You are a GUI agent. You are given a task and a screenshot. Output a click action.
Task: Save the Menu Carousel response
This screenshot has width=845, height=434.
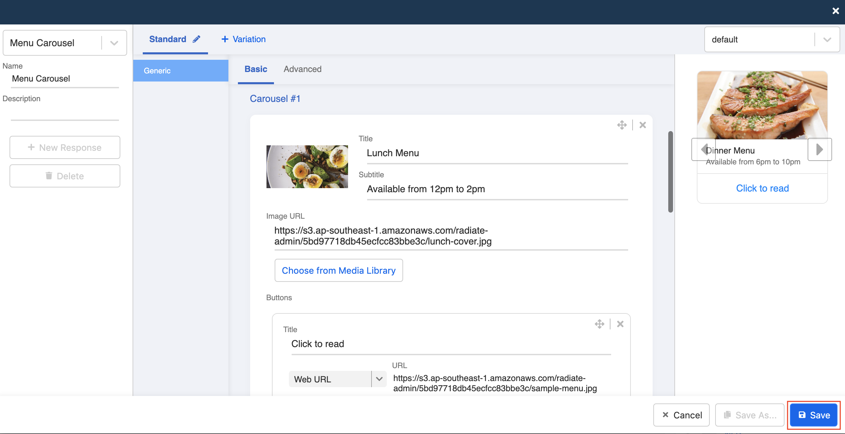(x=813, y=415)
